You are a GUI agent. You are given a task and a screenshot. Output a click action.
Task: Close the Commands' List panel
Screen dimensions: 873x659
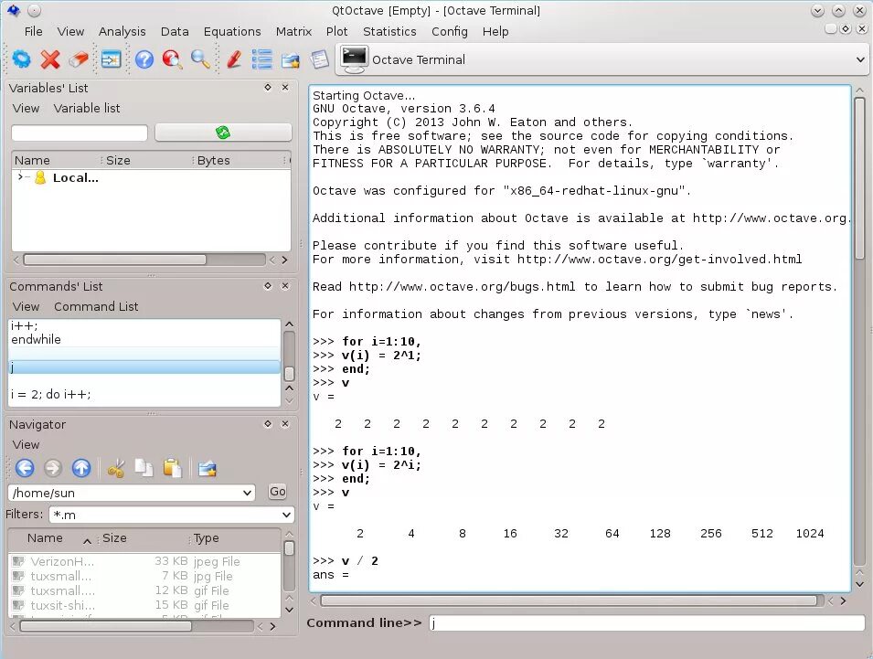(x=285, y=285)
